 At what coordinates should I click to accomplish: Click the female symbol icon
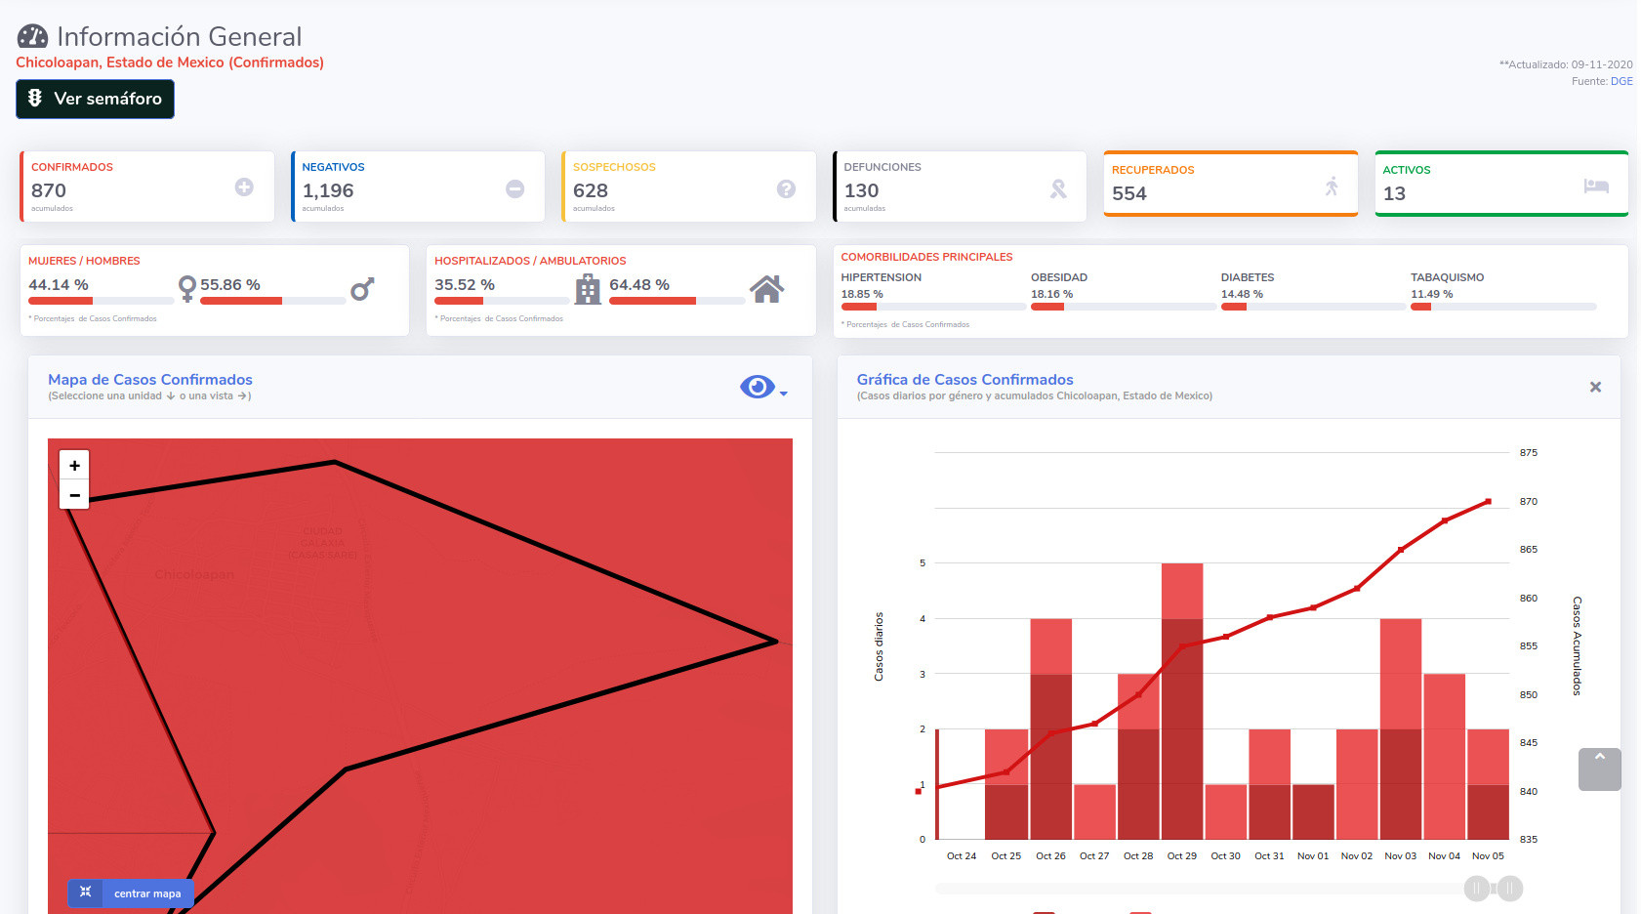coord(187,288)
